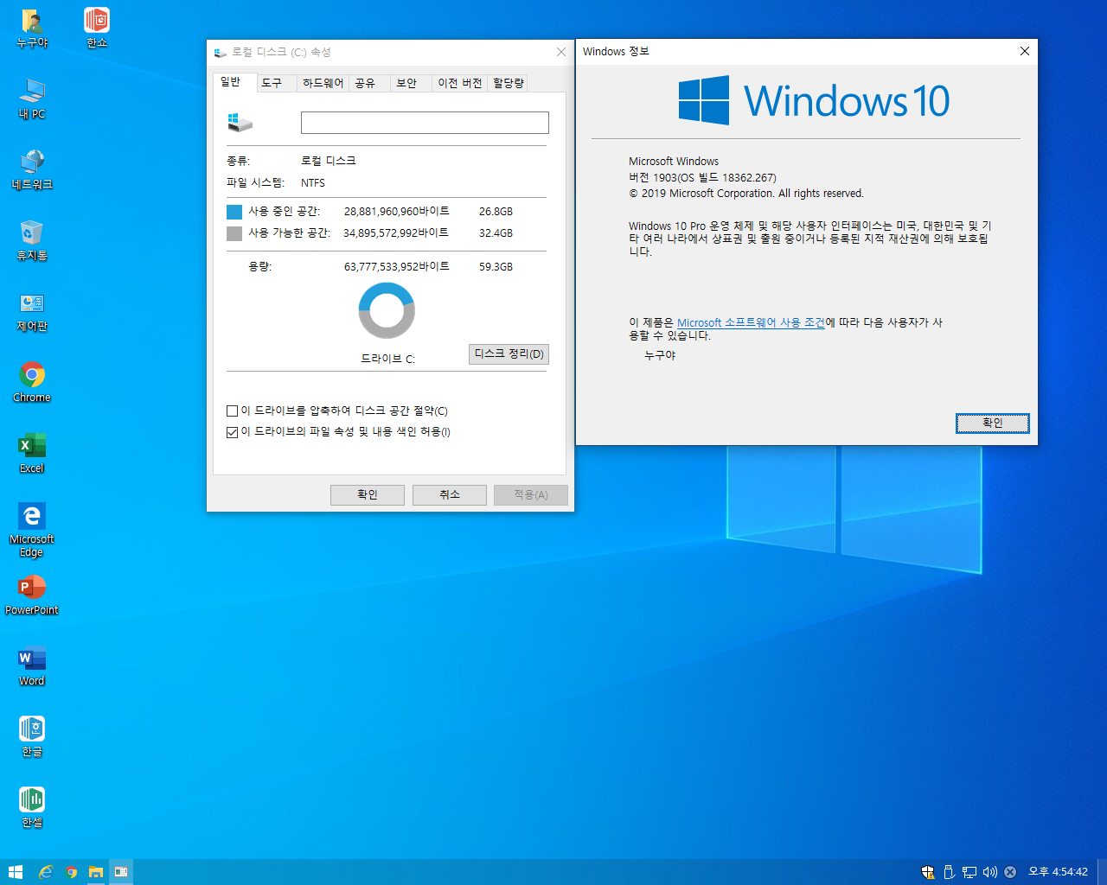Open the Windows Security tray icon

pyautogui.click(x=928, y=872)
